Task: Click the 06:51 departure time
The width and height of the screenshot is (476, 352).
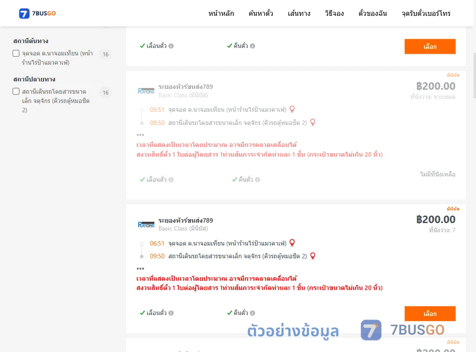Action: [x=157, y=243]
